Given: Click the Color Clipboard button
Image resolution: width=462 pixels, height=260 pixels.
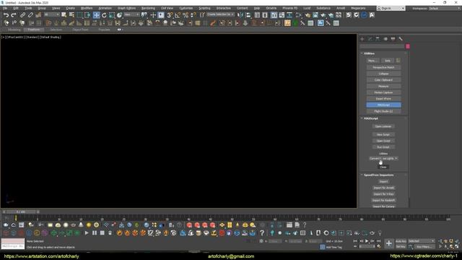Looking at the screenshot, I should [x=383, y=80].
